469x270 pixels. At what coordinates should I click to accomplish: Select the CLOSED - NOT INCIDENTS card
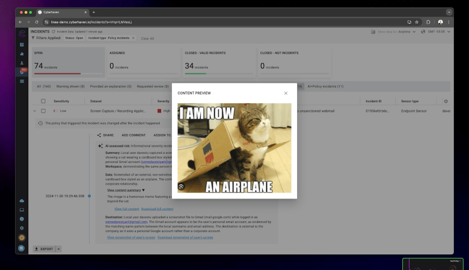click(294, 62)
